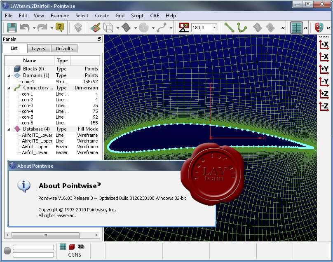Open dropdown next to grey disc icon

coord(153,28)
